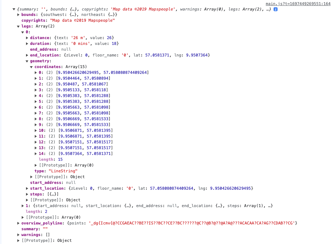Viewport: 333px width, 244px height.
Task: Expand coordinate item 0 in the array
Action: pyautogui.click(x=36, y=73)
